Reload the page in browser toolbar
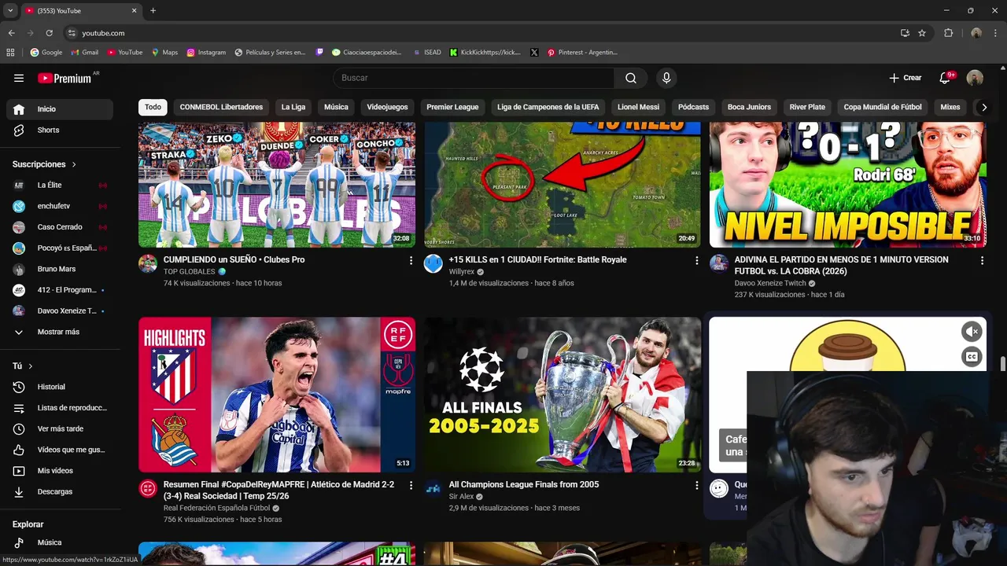 click(x=49, y=33)
